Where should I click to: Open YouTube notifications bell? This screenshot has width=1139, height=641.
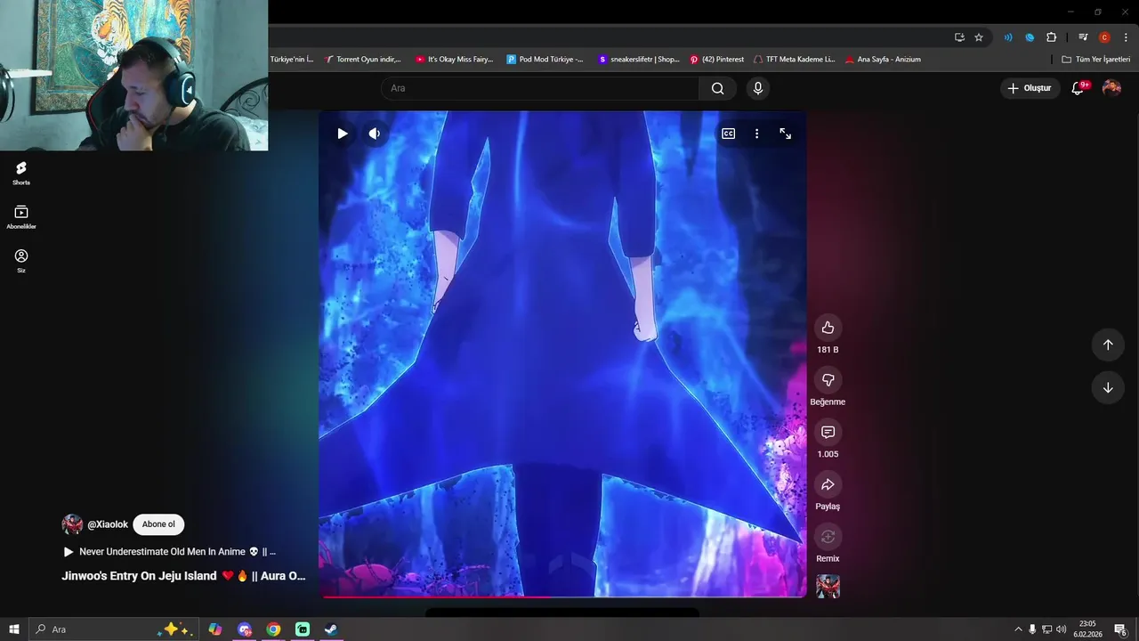[1078, 88]
